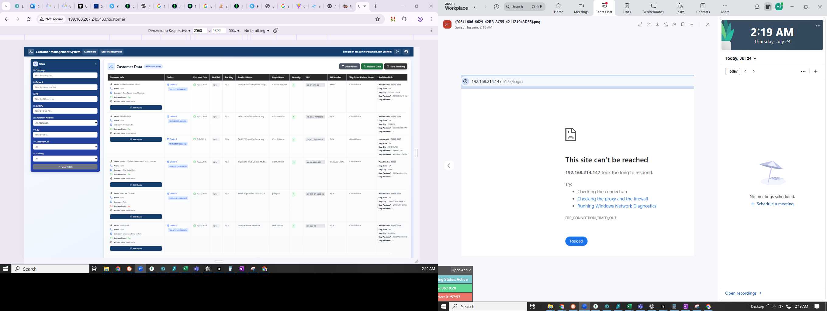
Task: Copy the image using the copy icon
Action: click(x=666, y=24)
